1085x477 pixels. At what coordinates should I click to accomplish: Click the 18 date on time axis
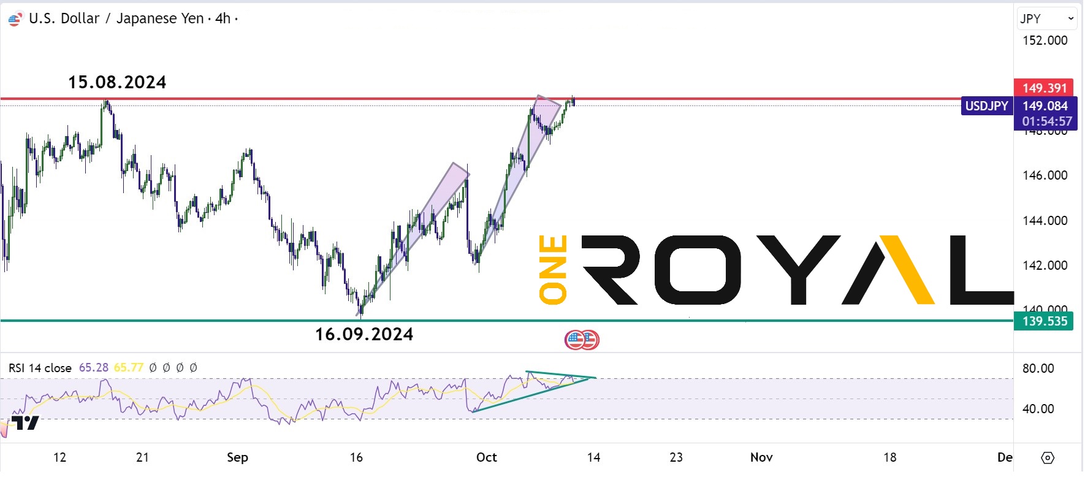click(x=890, y=457)
